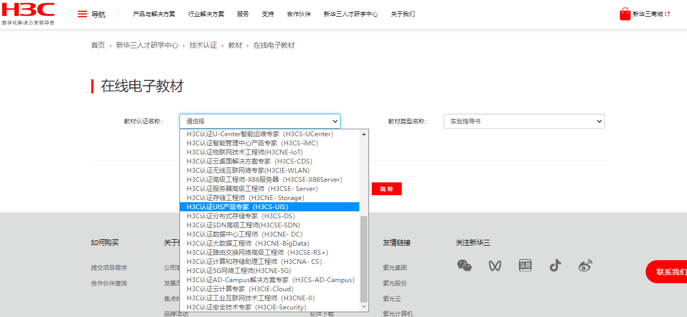Viewport: 687px width, 317px height.
Task: Click the red 跳转 button
Action: point(387,189)
